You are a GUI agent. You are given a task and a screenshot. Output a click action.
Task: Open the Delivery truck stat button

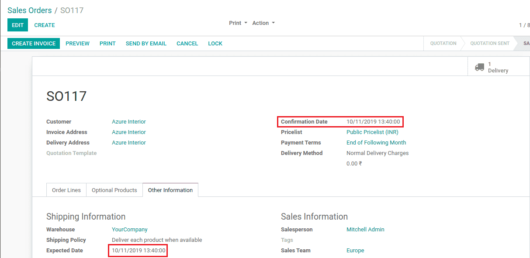(499, 67)
